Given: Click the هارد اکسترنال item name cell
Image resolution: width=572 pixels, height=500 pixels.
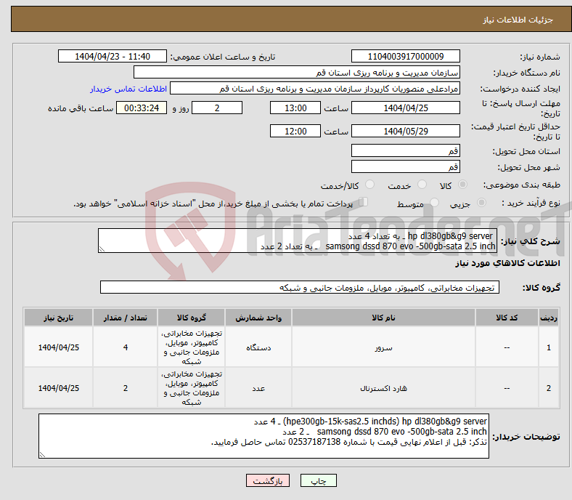Looking at the screenshot, I should (x=383, y=388).
